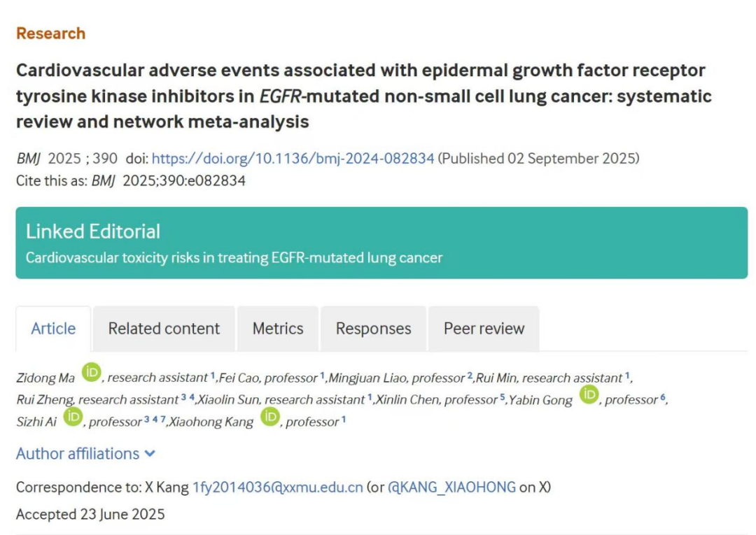The image size is (756, 535).
Task: Open the DOI link for the article
Action: (293, 159)
